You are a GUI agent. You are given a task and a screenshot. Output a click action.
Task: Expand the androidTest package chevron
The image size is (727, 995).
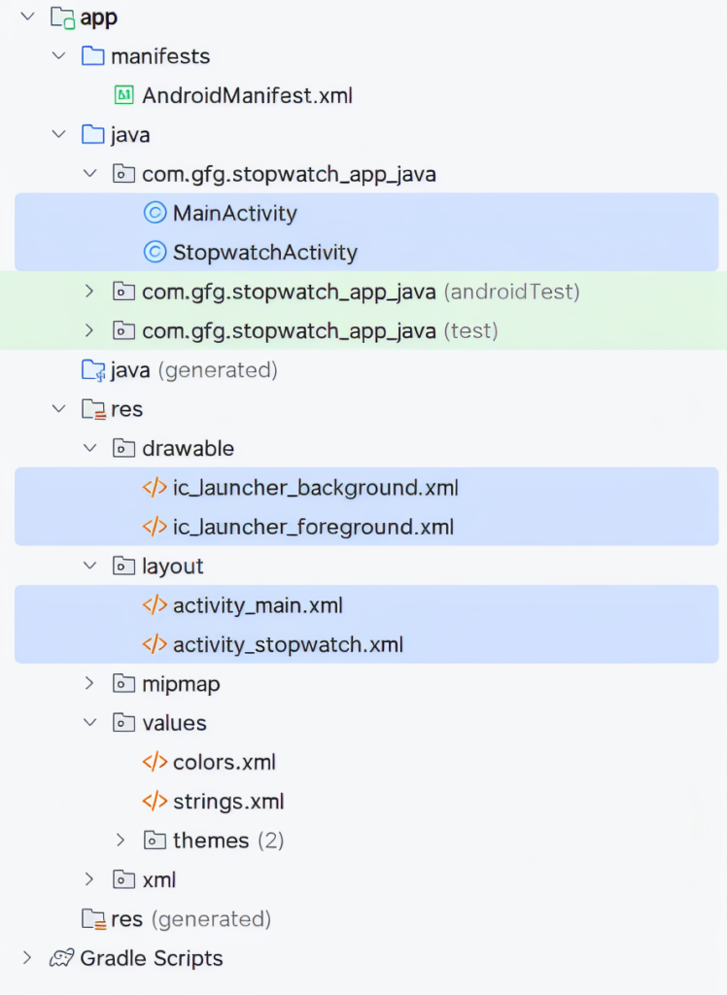coord(89,292)
